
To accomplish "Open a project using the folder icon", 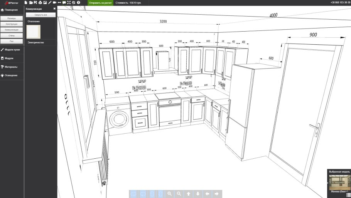I will pos(30,3).
